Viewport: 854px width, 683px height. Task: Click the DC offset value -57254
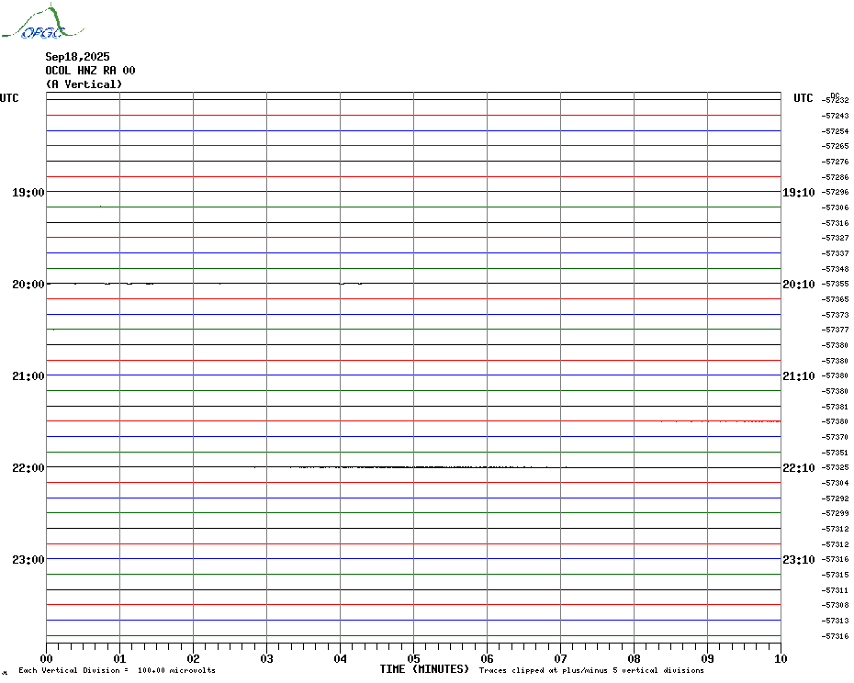point(836,131)
